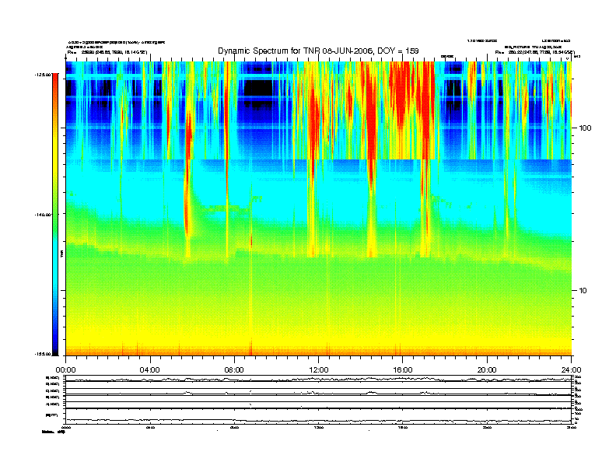616x476 pixels.
Task: Click the -125.00 color scale label
Action: pyautogui.click(x=44, y=74)
